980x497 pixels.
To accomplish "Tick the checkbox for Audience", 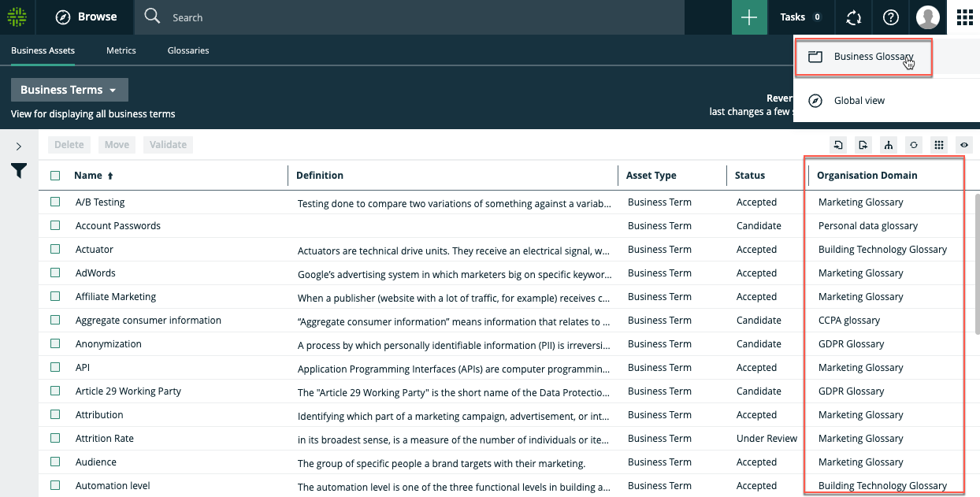I will point(55,462).
